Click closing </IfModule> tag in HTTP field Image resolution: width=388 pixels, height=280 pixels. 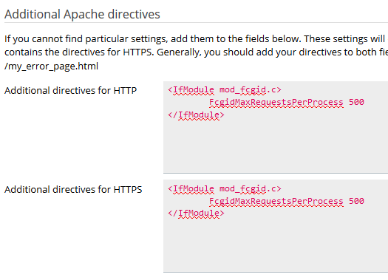click(x=196, y=115)
